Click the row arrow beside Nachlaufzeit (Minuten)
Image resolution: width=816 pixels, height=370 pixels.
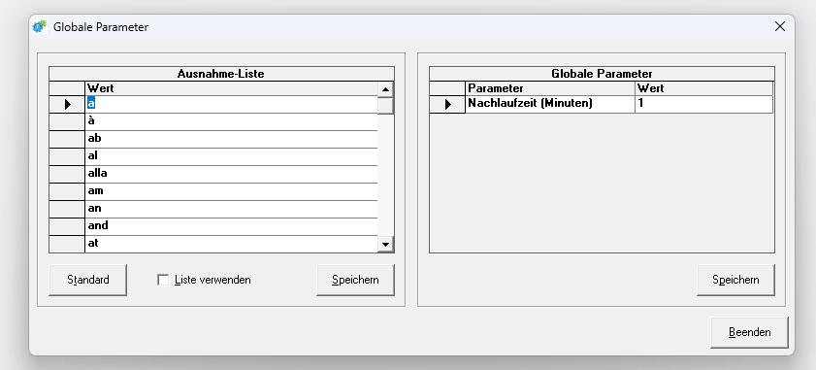pyautogui.click(x=447, y=104)
